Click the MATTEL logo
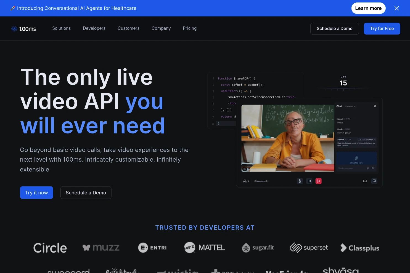Viewport: 410px width, 273px height. pyautogui.click(x=204, y=248)
